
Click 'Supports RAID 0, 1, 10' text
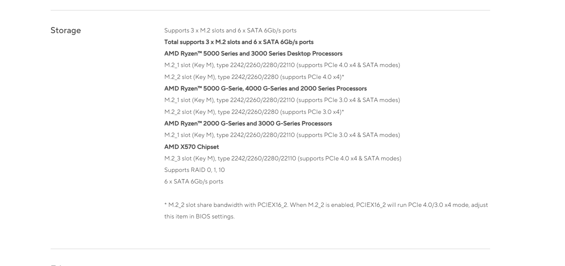click(x=194, y=170)
